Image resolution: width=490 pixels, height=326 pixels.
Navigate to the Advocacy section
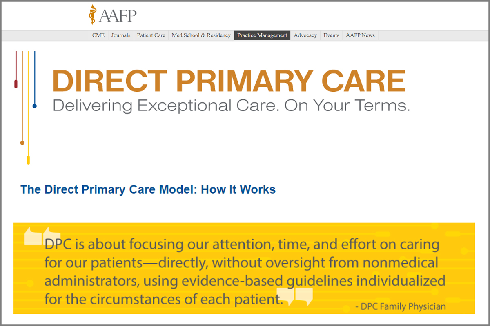(x=305, y=35)
